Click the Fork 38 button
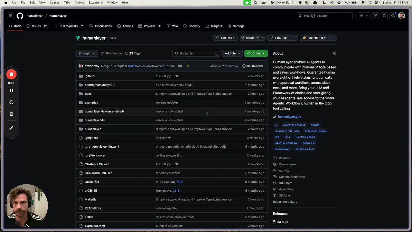This screenshot has width=412, height=232. 278,38
